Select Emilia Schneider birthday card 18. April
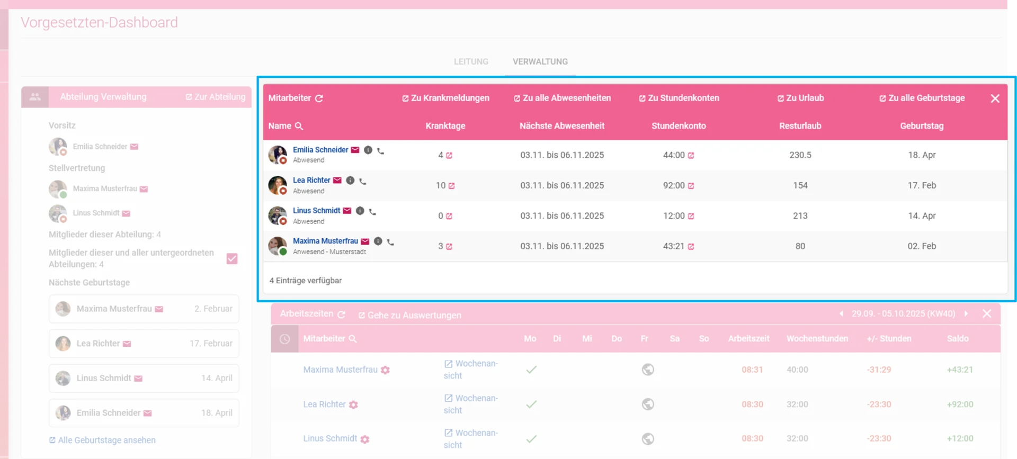This screenshot has width=1017, height=459. point(144,413)
